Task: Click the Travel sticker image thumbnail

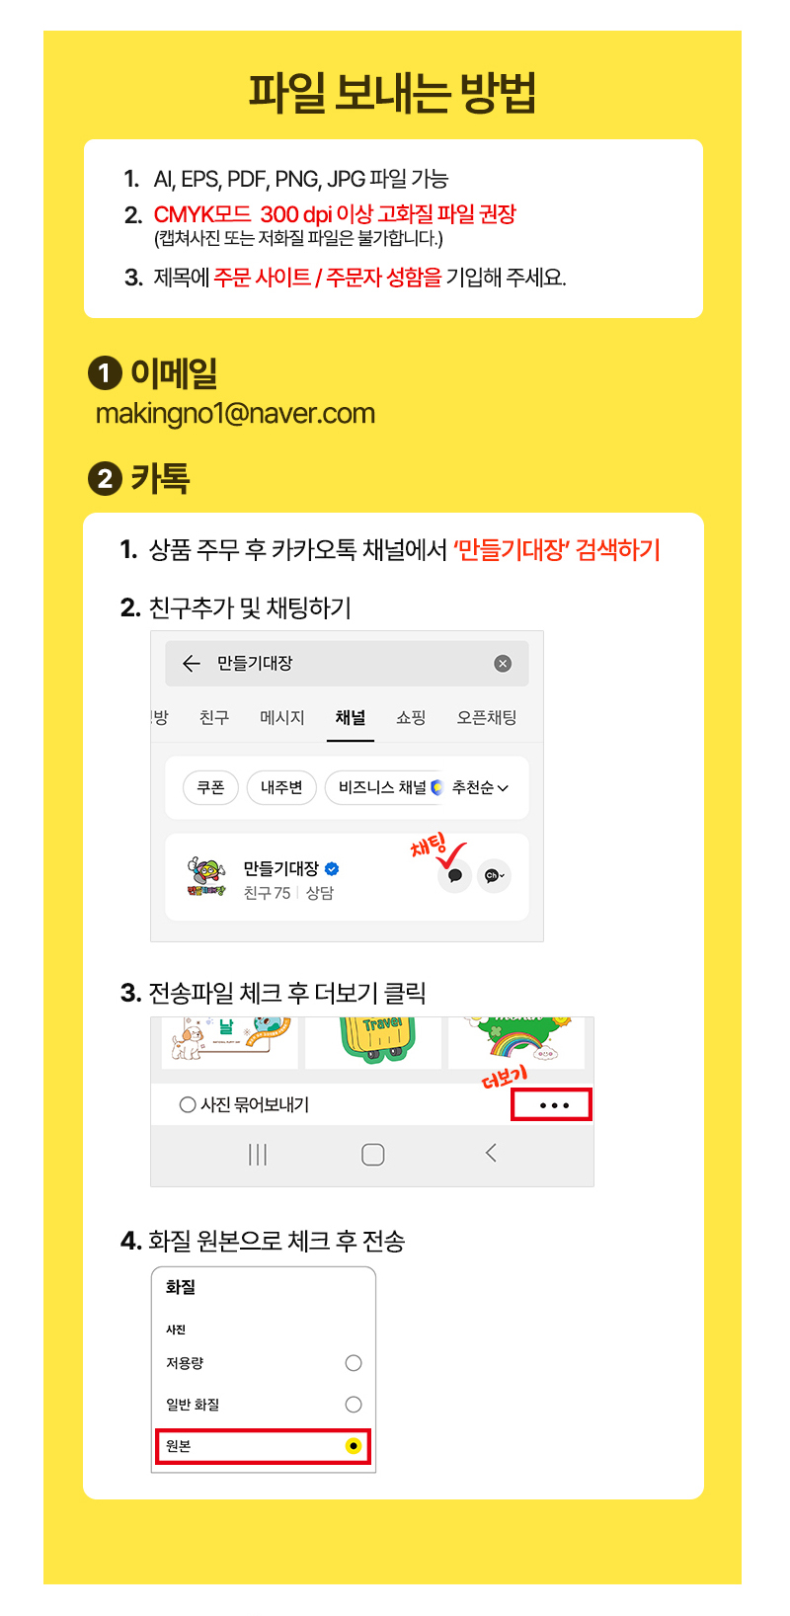Action: (373, 1041)
